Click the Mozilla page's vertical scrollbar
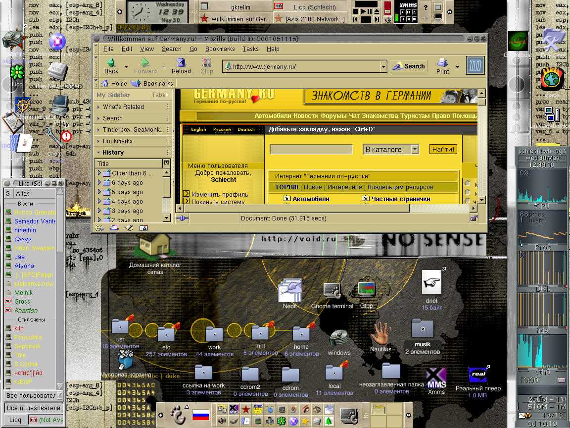Screen dimensions: 570x428 (x=481, y=146)
